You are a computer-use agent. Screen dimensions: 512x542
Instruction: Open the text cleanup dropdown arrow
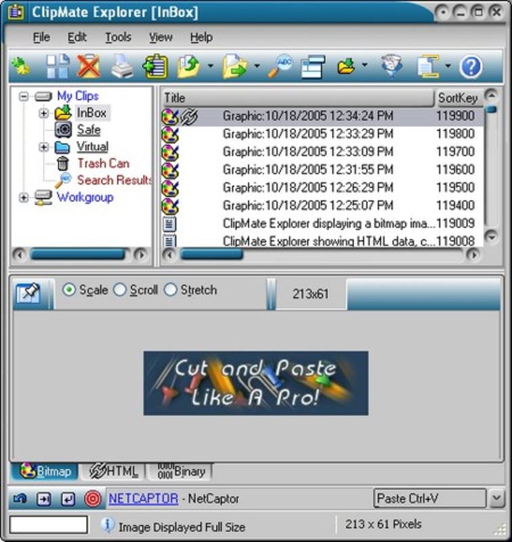[448, 65]
